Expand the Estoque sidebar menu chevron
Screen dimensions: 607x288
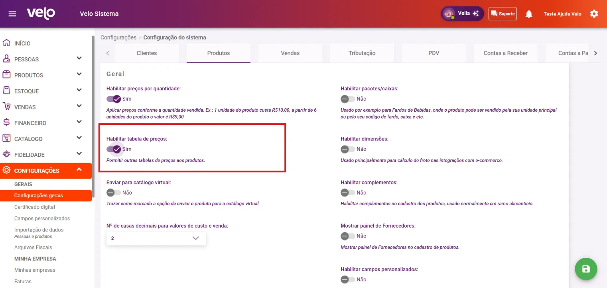pyautogui.click(x=79, y=90)
